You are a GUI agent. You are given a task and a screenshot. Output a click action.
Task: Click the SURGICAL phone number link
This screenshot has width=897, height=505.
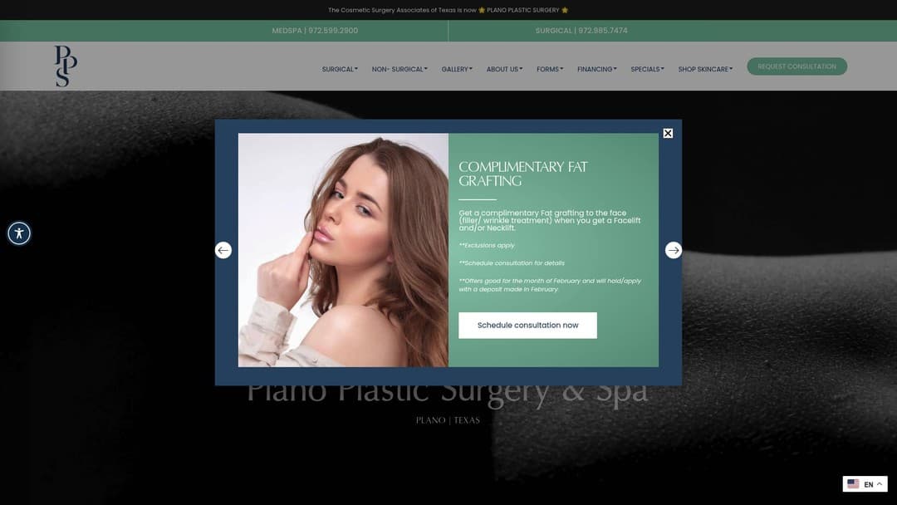coord(581,31)
